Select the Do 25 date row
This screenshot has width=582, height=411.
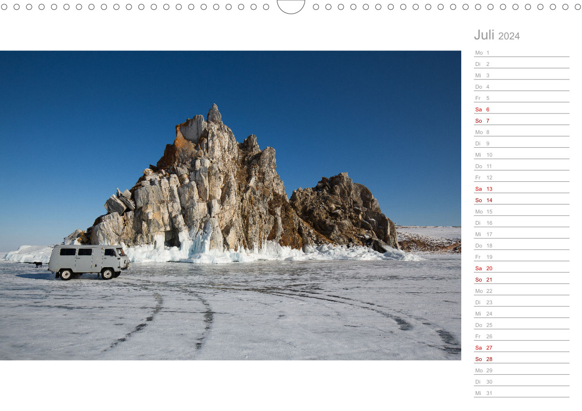[521, 324]
